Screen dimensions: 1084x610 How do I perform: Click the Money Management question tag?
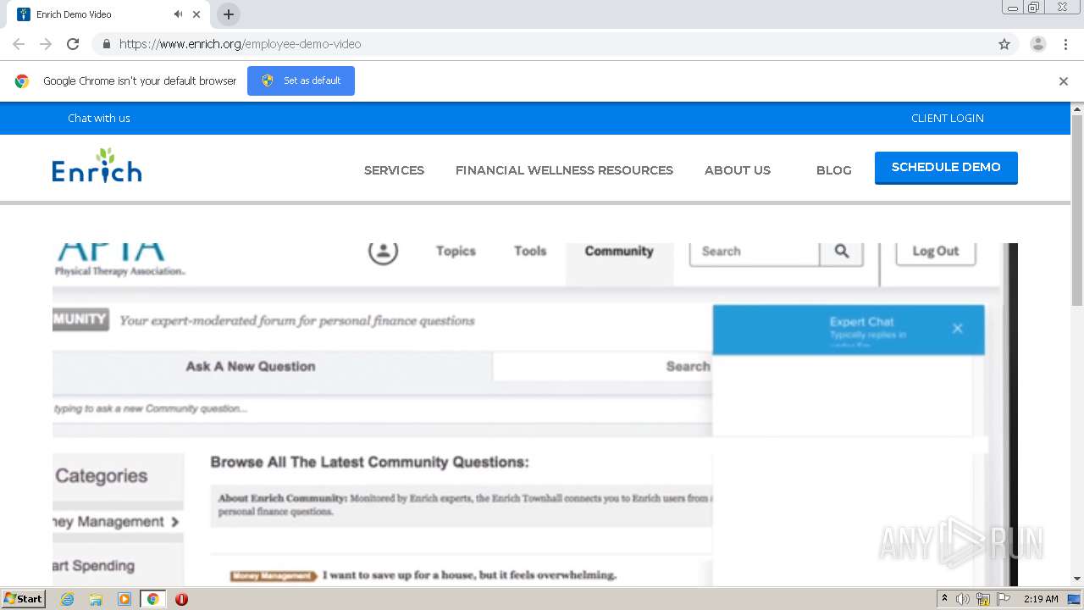click(x=273, y=576)
